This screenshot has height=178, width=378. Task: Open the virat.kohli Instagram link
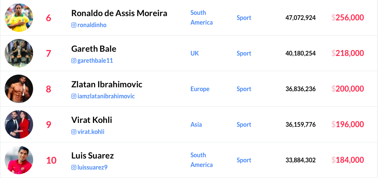(x=91, y=132)
